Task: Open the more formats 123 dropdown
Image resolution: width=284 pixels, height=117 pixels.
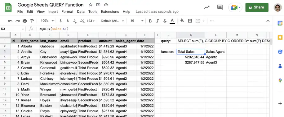Action: [x=91, y=21]
